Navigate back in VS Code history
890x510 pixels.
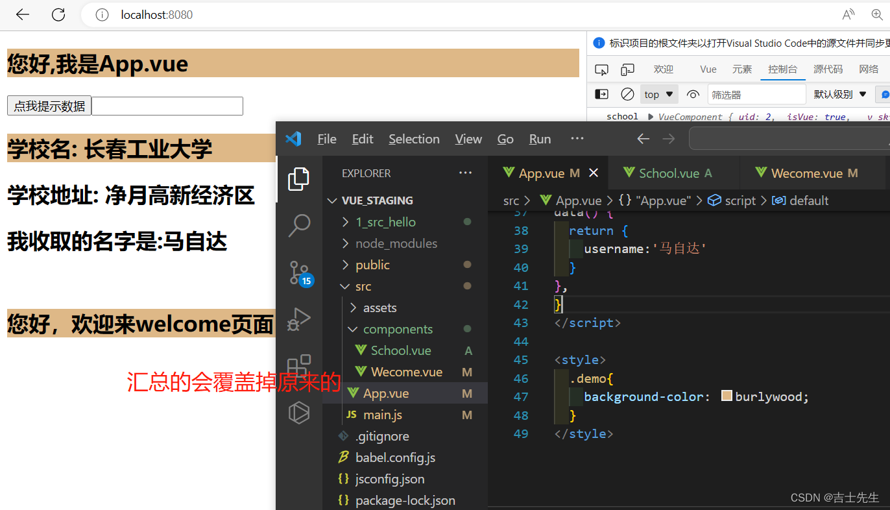tap(643, 138)
